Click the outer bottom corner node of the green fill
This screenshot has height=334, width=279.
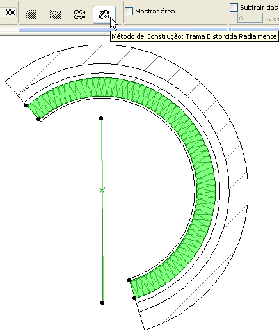pyautogui.click(x=134, y=298)
